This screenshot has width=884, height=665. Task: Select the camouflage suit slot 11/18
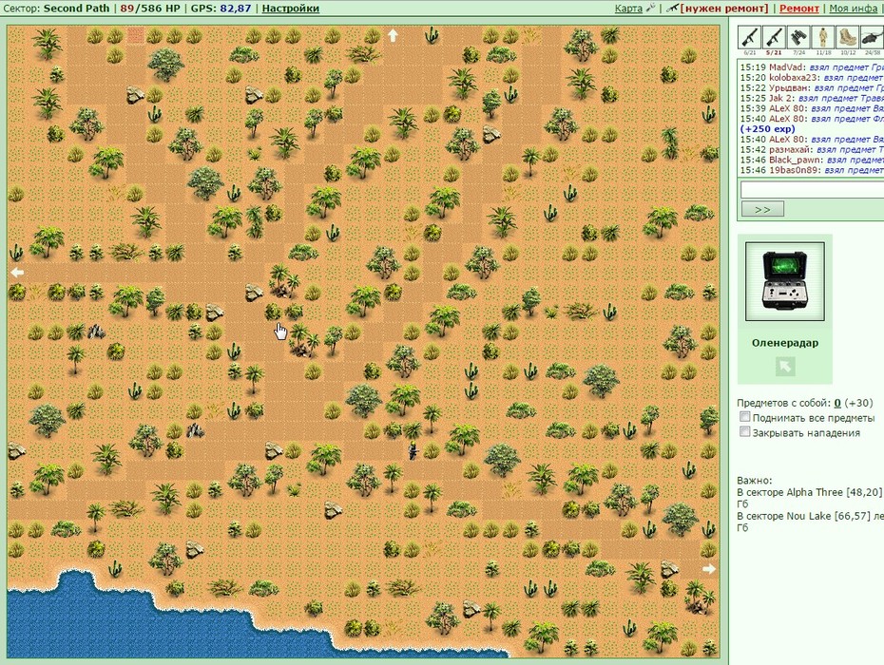[x=823, y=37]
